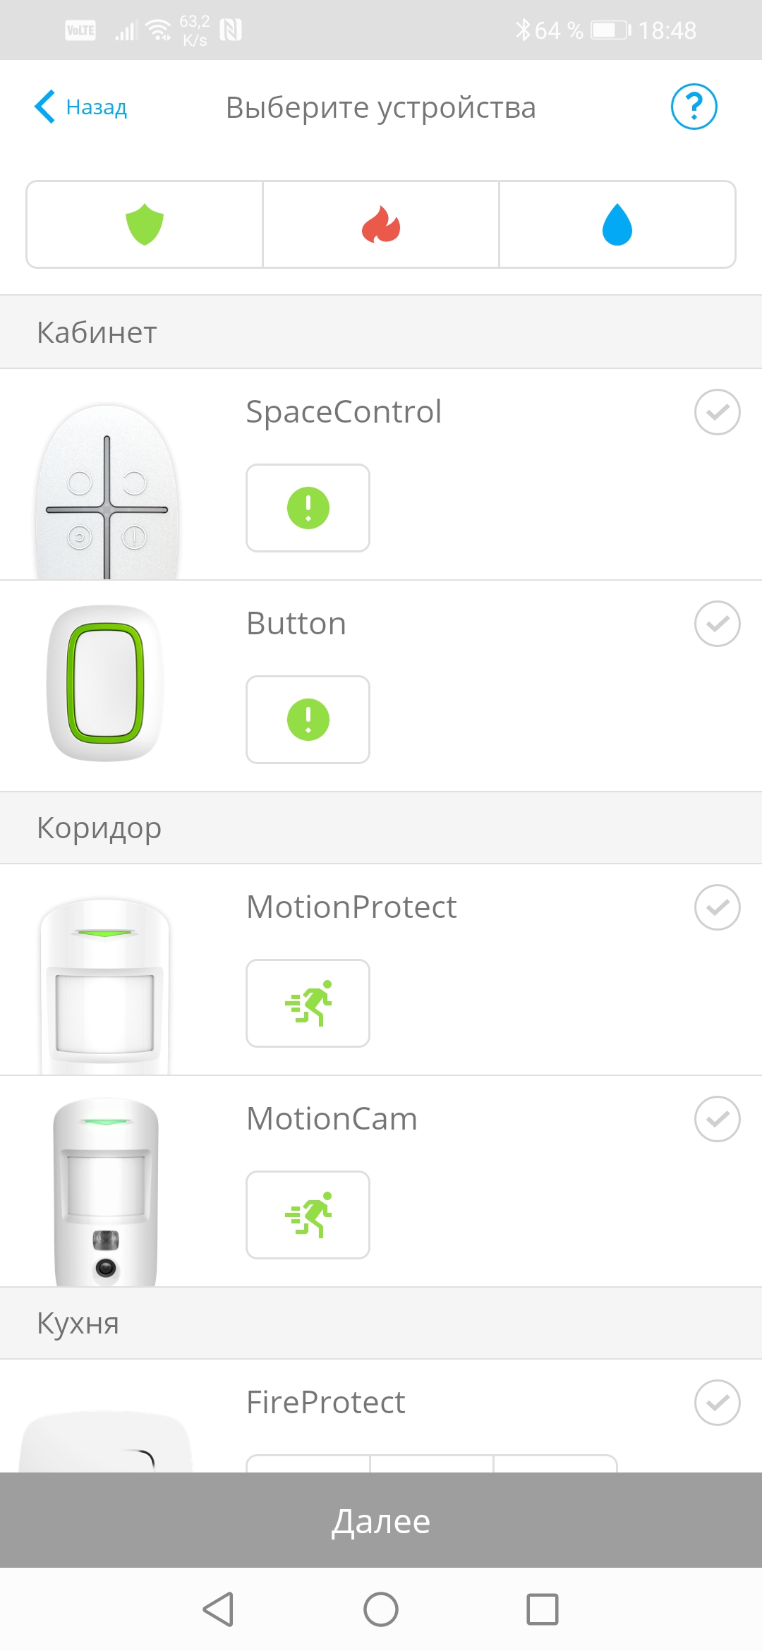The width and height of the screenshot is (762, 1651).
Task: Tap the Button device alert icon
Action: 308,720
